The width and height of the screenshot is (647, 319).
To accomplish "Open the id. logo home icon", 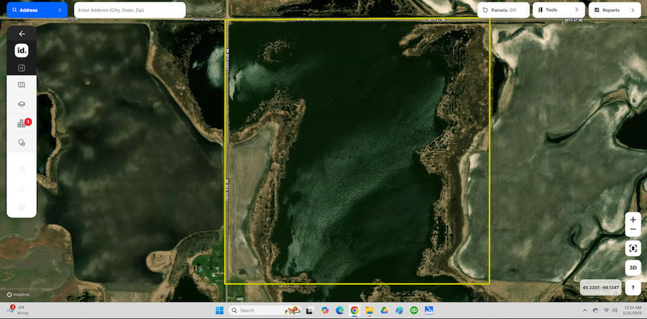I will [x=22, y=51].
